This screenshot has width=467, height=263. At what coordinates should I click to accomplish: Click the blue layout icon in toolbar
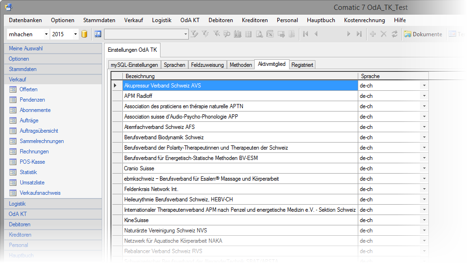pos(98,34)
